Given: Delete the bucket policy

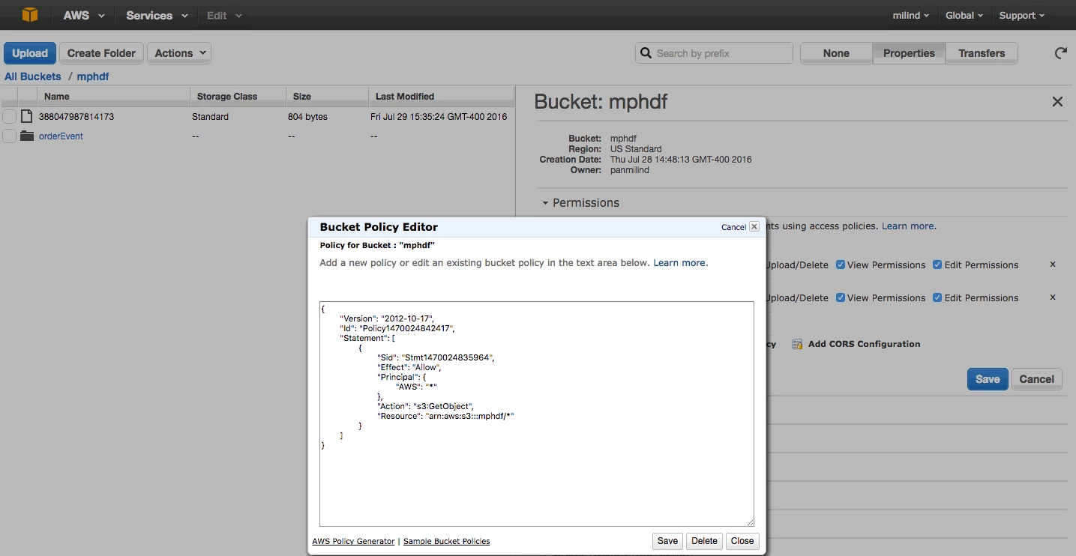Looking at the screenshot, I should (704, 541).
